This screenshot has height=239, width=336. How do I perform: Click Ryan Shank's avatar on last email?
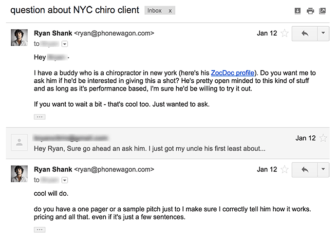[19, 173]
